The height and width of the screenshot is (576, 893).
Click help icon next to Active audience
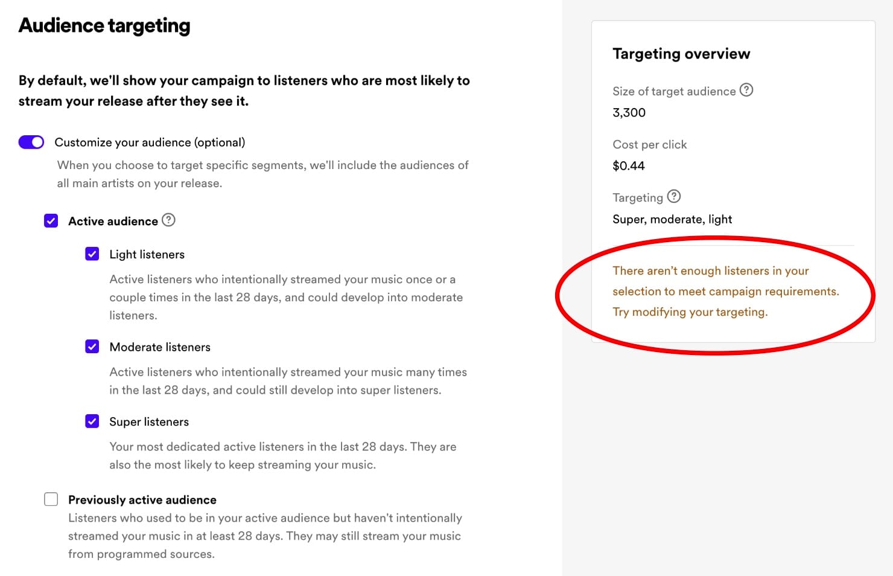tap(169, 220)
